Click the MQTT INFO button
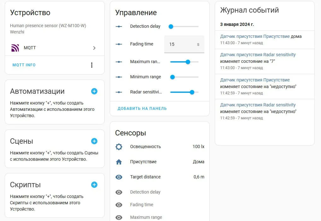 (24, 65)
